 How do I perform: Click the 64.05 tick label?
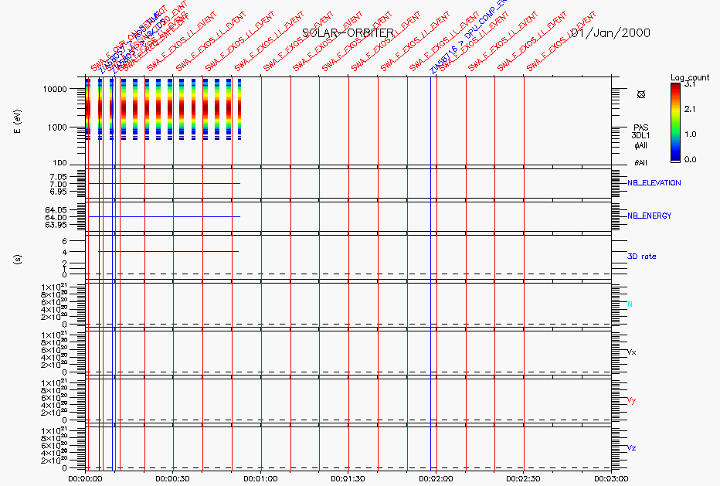click(x=56, y=210)
